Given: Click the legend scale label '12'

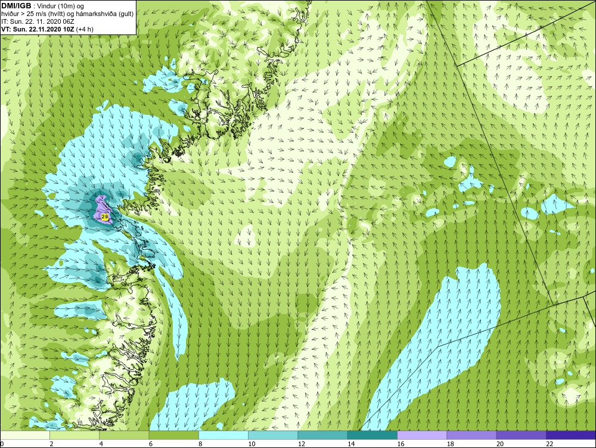Looking at the screenshot, I should tap(301, 444).
